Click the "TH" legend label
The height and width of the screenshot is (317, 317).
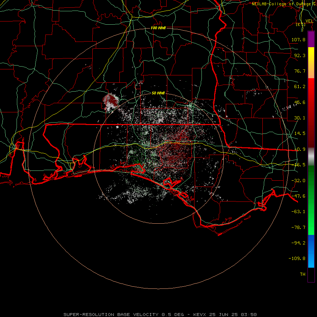pyautogui.click(x=303, y=274)
